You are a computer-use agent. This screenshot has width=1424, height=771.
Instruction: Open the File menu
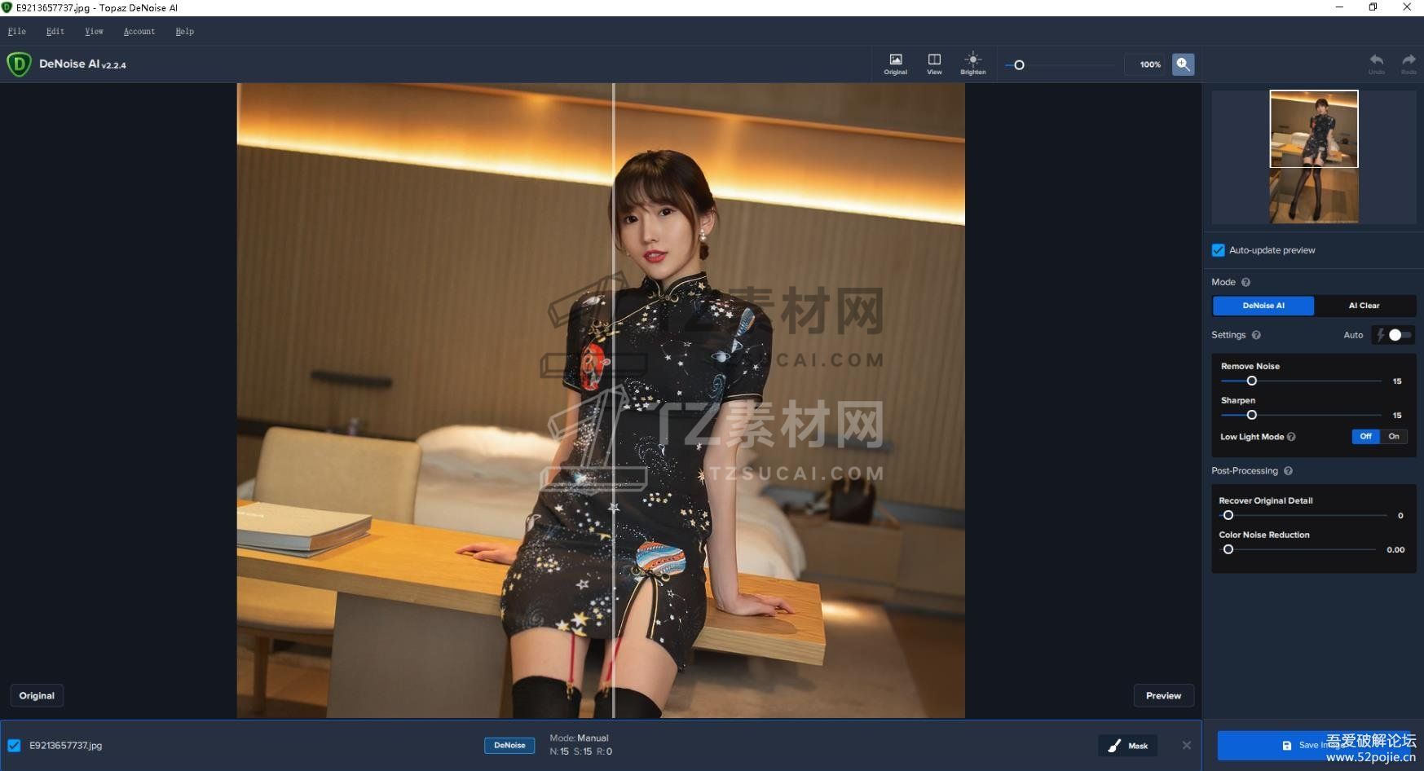click(17, 32)
